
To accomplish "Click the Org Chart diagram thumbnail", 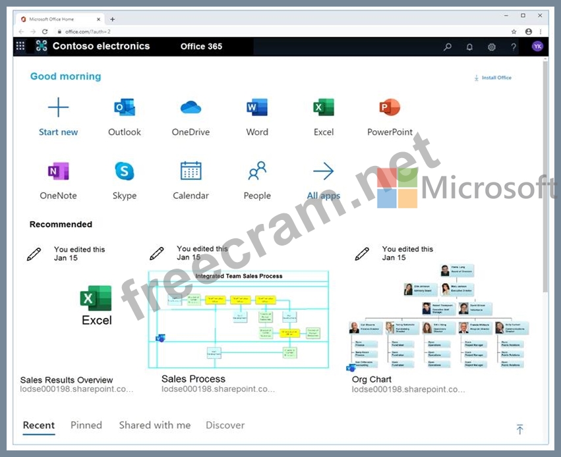I will (x=438, y=317).
